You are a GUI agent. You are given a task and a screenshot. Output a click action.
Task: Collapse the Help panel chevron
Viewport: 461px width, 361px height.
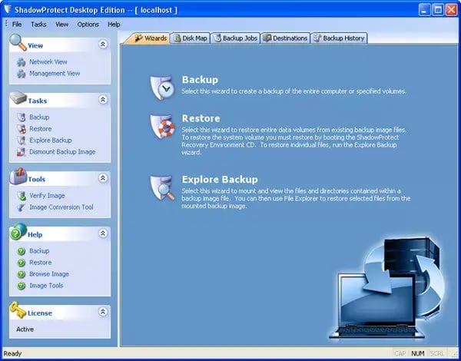point(102,233)
